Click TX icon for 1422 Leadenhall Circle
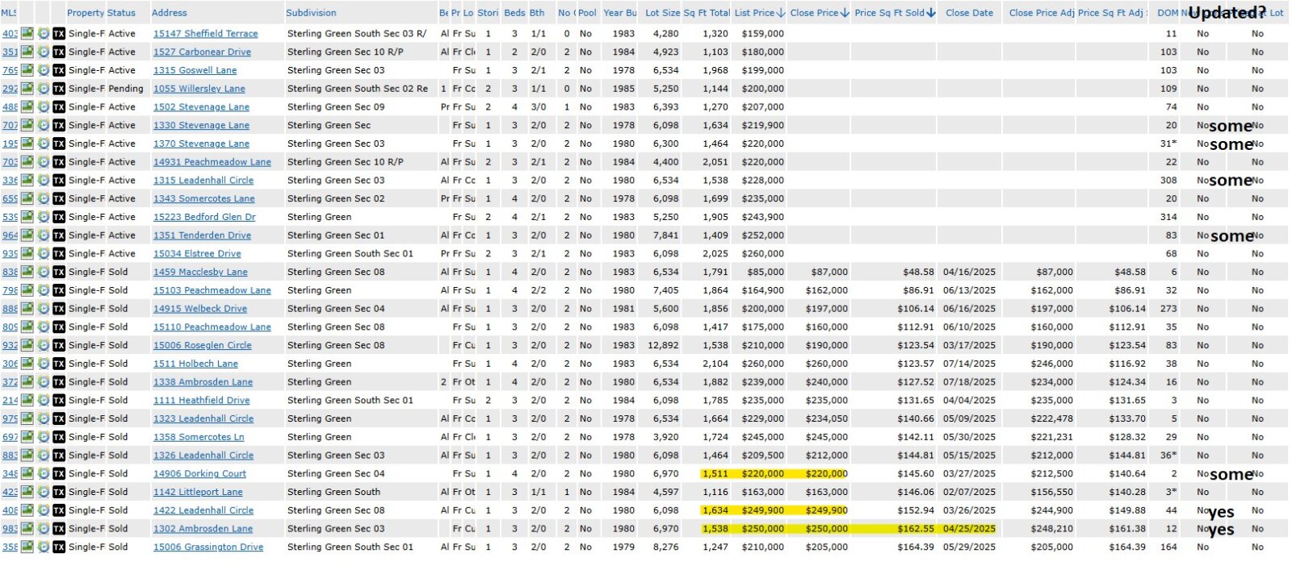Viewport: 1292px width, 566px height. (x=59, y=510)
